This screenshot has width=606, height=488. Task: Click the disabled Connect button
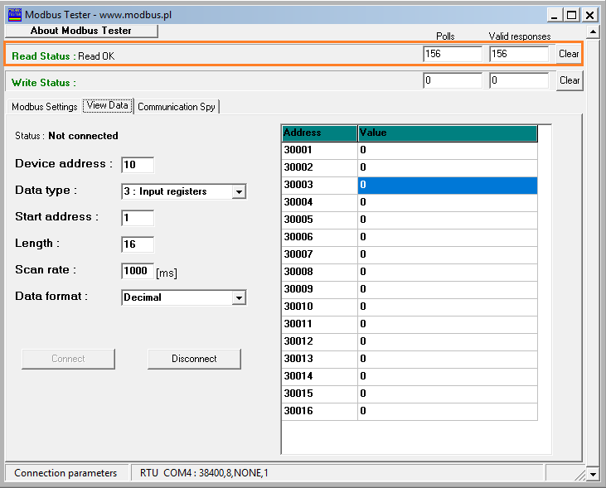[69, 359]
